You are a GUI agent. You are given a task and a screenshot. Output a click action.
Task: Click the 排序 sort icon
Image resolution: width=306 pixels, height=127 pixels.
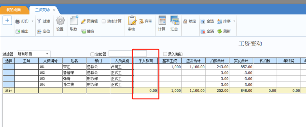coord(220,21)
